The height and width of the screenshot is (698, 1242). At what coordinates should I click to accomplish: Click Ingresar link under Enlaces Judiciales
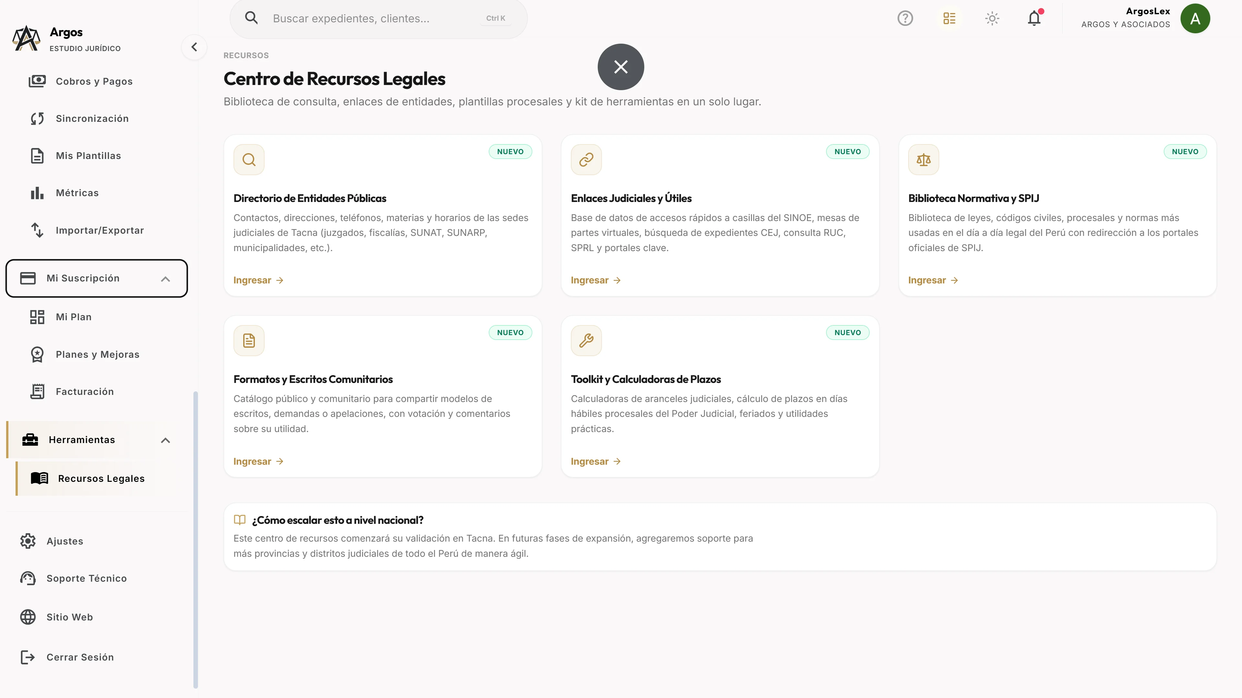tap(595, 280)
